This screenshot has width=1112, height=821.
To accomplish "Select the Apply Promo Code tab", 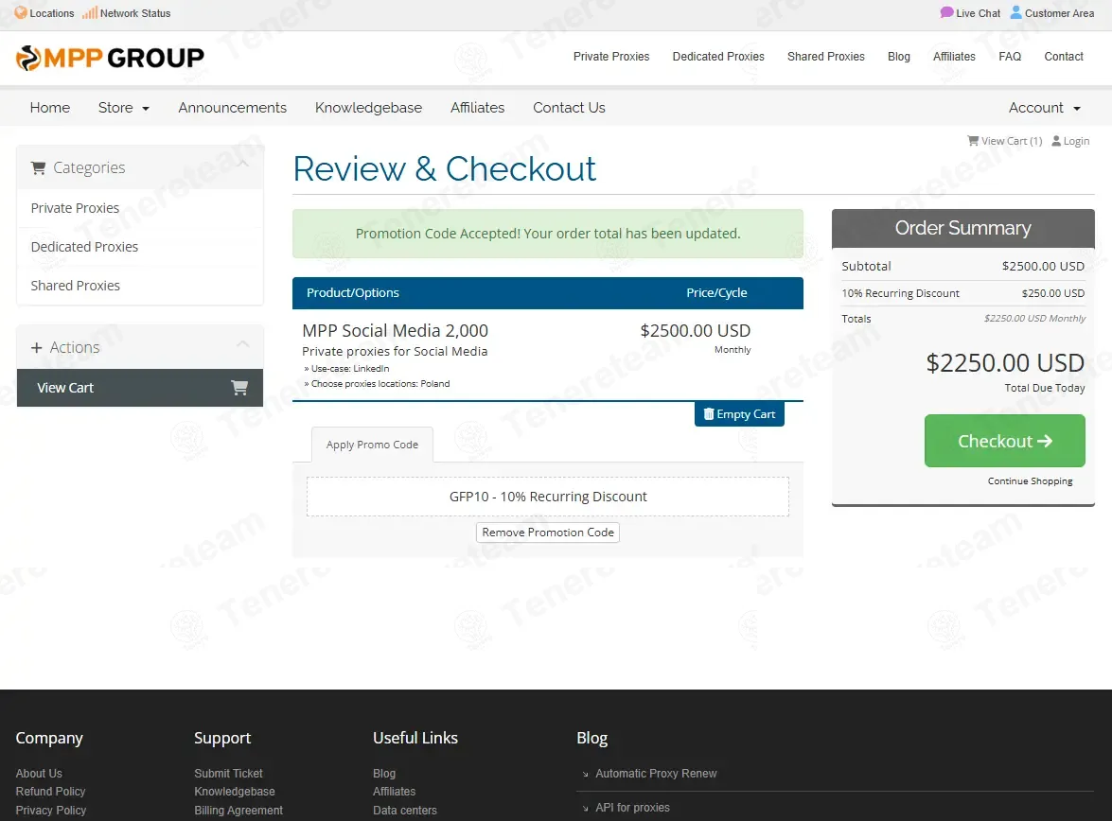I will pyautogui.click(x=372, y=445).
